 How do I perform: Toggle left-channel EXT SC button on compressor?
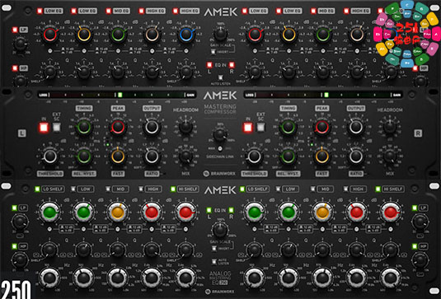point(57,128)
